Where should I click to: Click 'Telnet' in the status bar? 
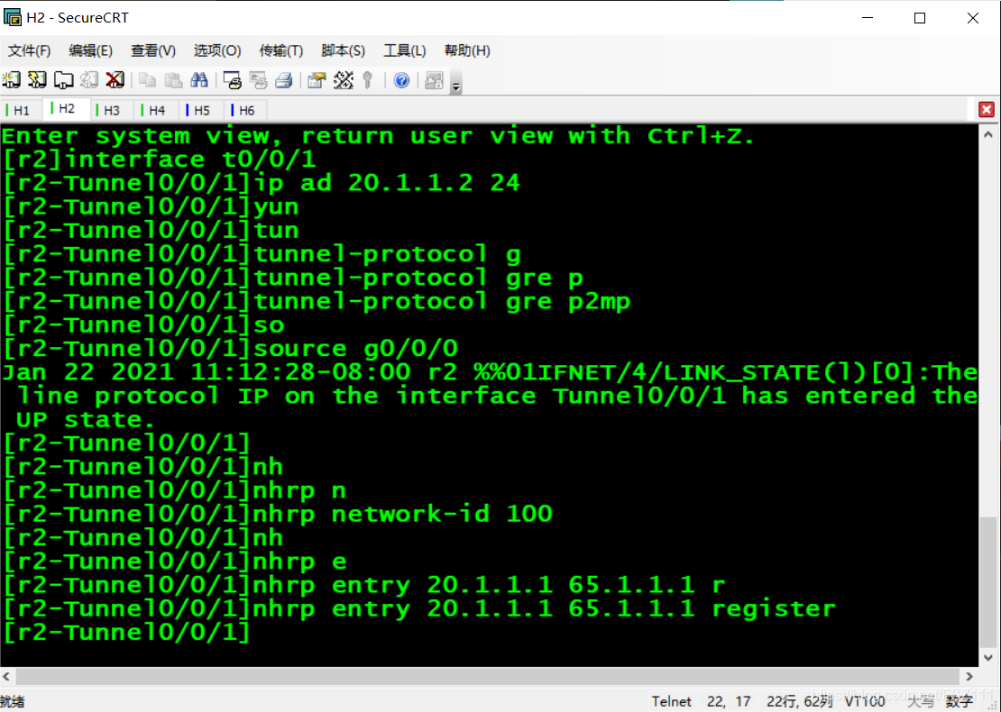672,701
